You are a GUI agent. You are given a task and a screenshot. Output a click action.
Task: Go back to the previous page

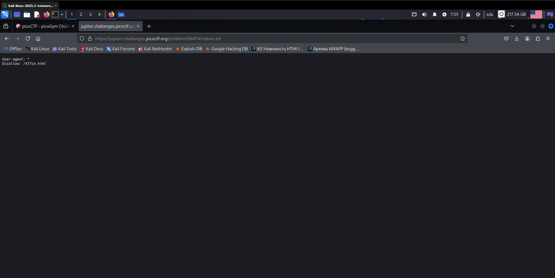7,38
